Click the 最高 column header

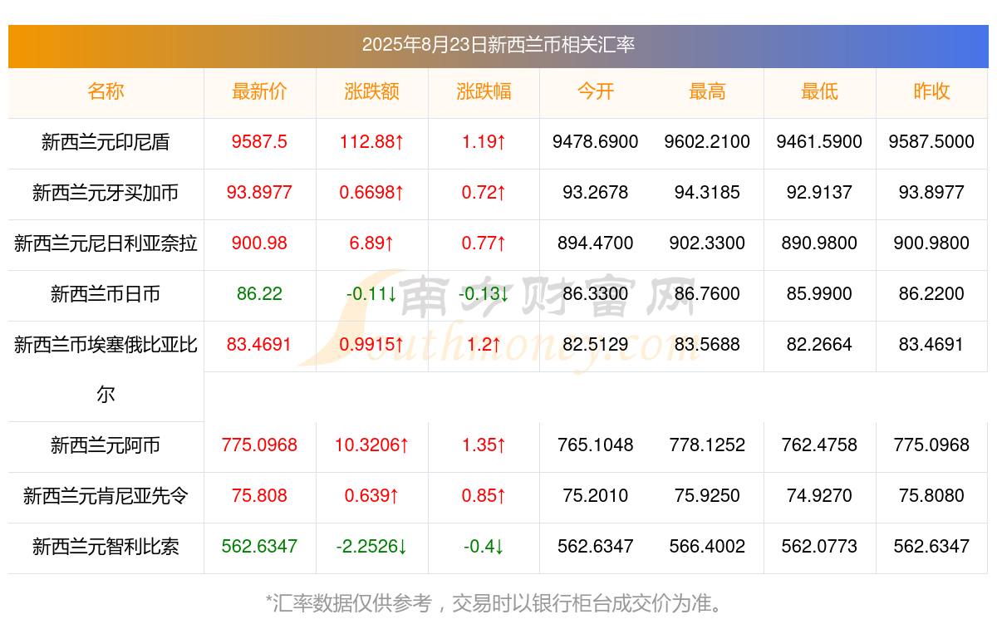[707, 91]
